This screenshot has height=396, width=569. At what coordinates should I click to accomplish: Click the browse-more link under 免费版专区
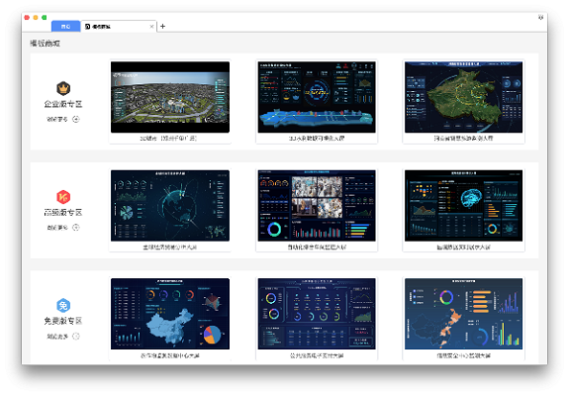pos(57,337)
